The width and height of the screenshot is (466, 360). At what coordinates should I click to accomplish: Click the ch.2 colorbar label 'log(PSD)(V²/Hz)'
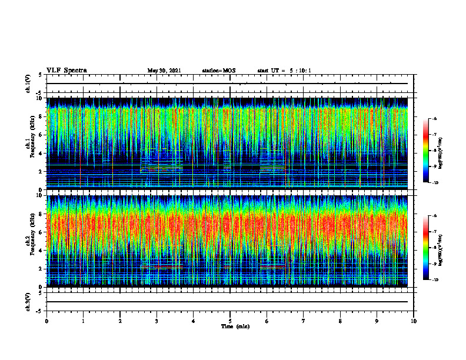[x=441, y=250]
